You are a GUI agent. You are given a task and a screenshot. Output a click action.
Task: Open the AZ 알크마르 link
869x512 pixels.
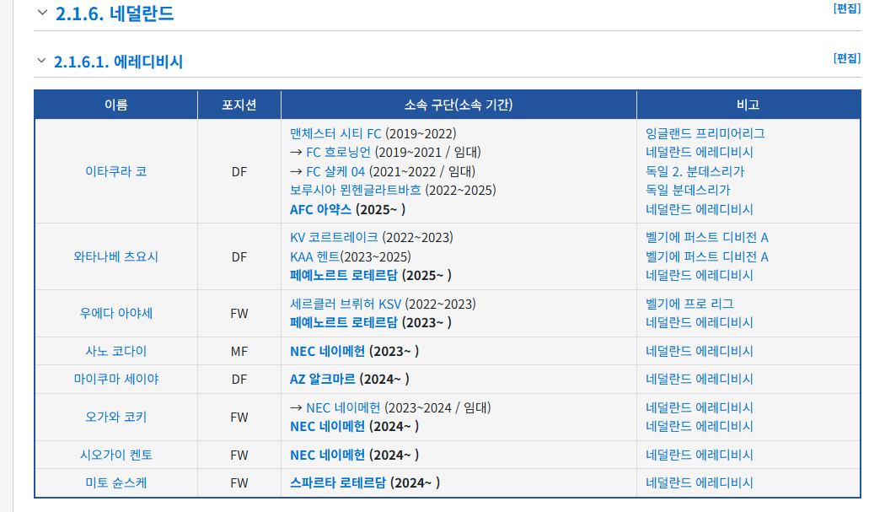coord(323,380)
